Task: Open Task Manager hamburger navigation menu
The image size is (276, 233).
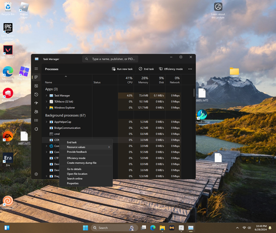Action: coord(36,68)
